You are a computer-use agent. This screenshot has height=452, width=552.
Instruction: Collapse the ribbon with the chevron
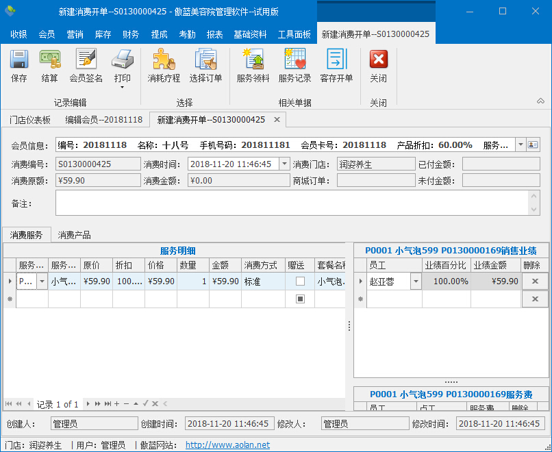(541, 101)
